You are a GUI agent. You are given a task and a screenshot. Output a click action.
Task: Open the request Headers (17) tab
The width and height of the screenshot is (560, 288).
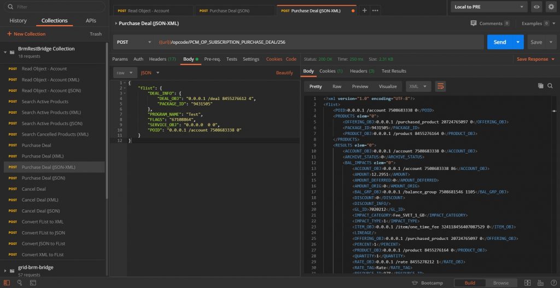(162, 59)
